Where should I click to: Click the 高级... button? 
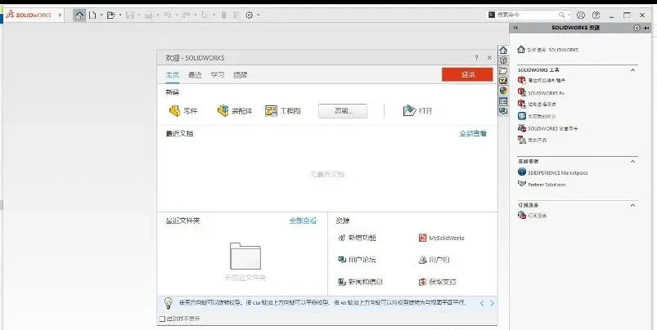click(x=343, y=111)
